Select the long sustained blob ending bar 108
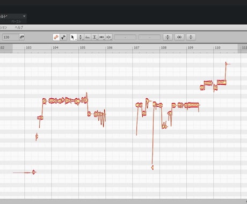Viewport: 247px width, 204px height. (x=193, y=105)
